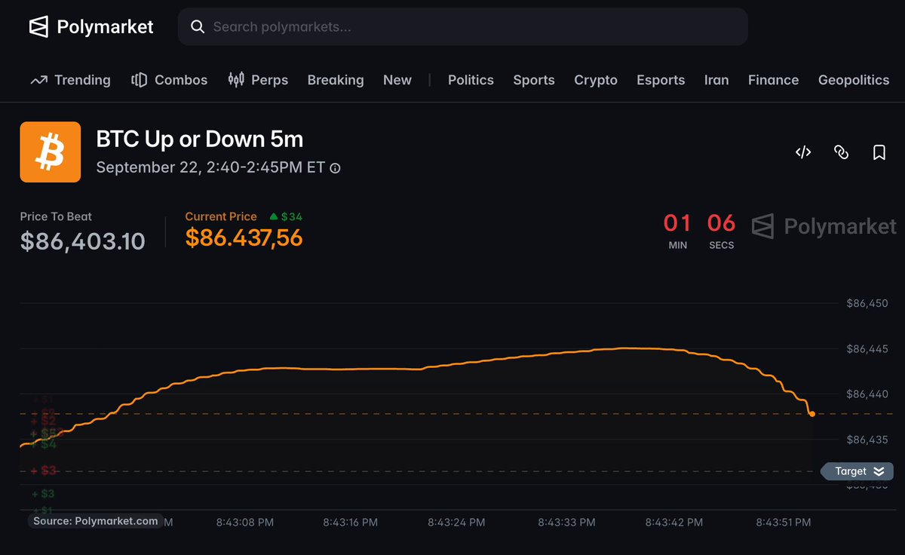The width and height of the screenshot is (905, 555).
Task: Click the Trending arrow icon
Action: click(x=38, y=80)
